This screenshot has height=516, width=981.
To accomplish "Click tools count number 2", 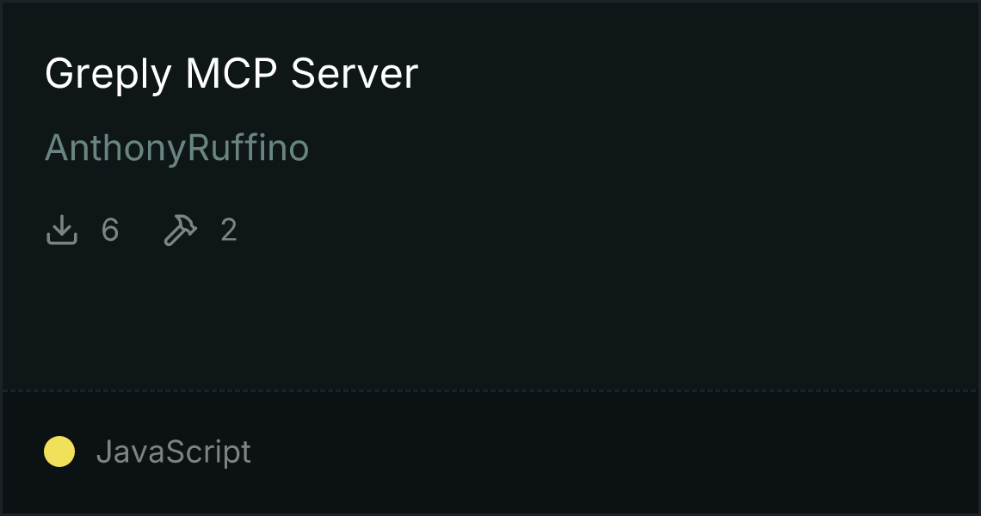I will (x=229, y=230).
